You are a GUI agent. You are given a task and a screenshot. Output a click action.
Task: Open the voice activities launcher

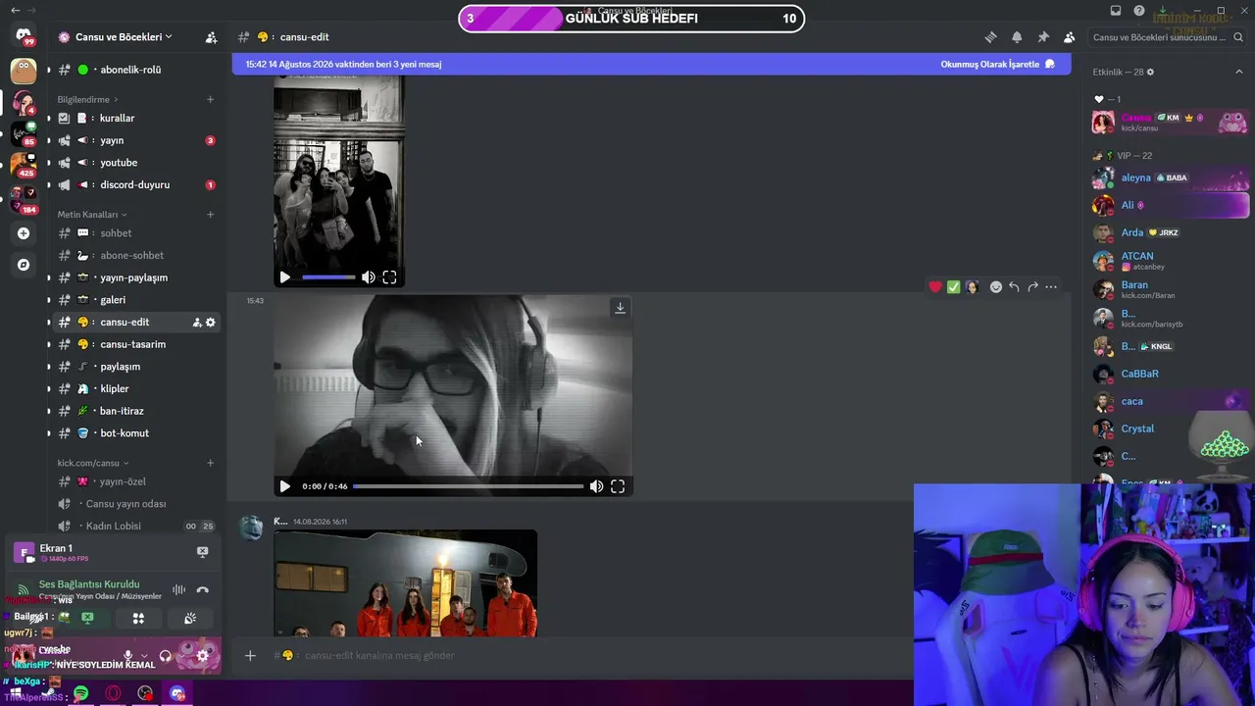click(x=138, y=618)
